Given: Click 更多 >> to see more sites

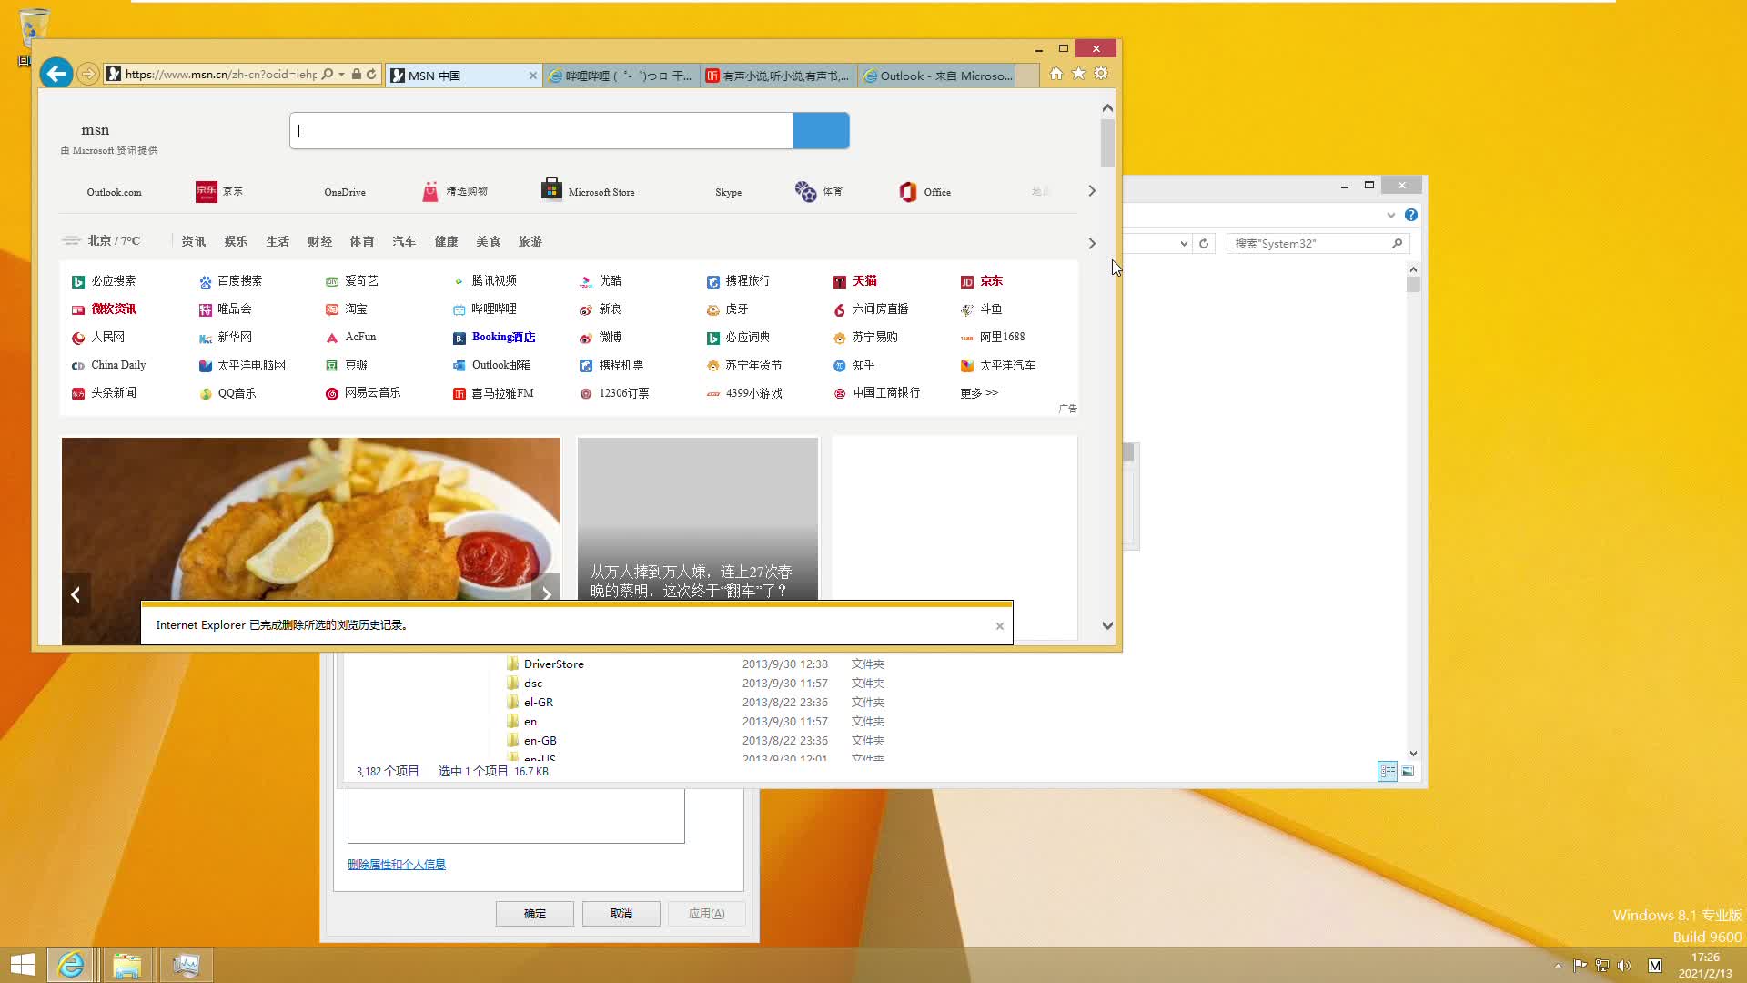Looking at the screenshot, I should pyautogui.click(x=979, y=394).
